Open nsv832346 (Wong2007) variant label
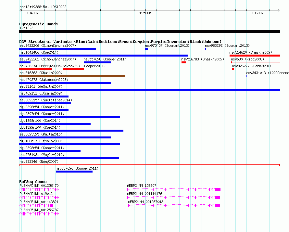 [39, 161]
